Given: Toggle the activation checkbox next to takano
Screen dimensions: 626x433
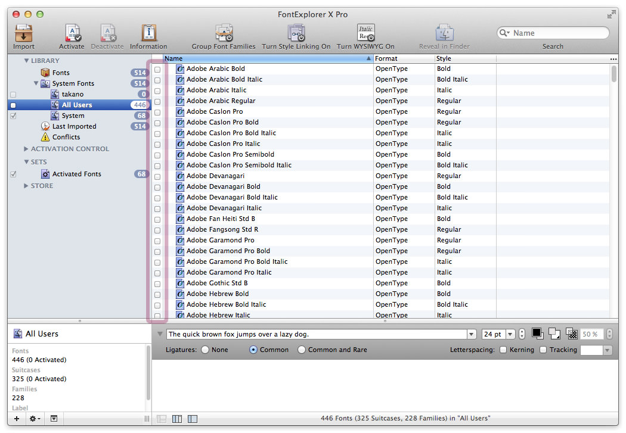Looking at the screenshot, I should click(x=13, y=95).
